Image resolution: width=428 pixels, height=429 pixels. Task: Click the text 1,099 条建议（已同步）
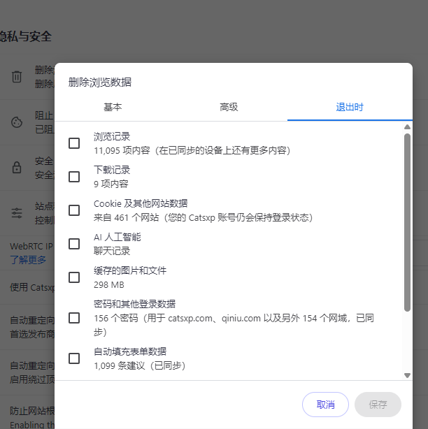click(140, 366)
